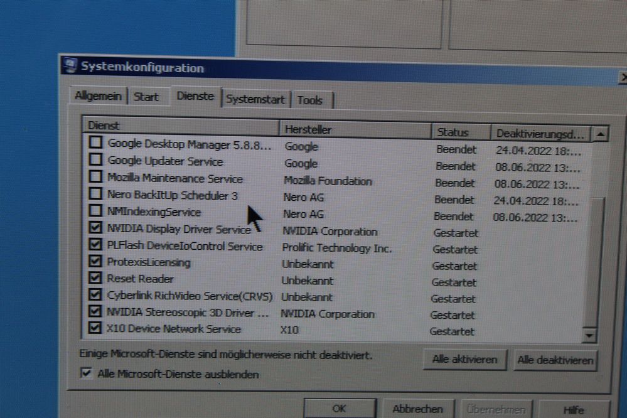Enable Google Desktop Manager service checkbox
627x418 pixels.
[95, 143]
